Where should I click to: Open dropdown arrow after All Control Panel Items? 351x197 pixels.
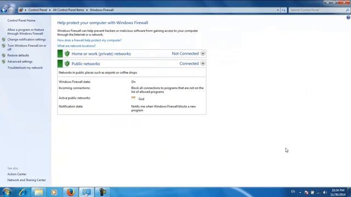pos(87,10)
